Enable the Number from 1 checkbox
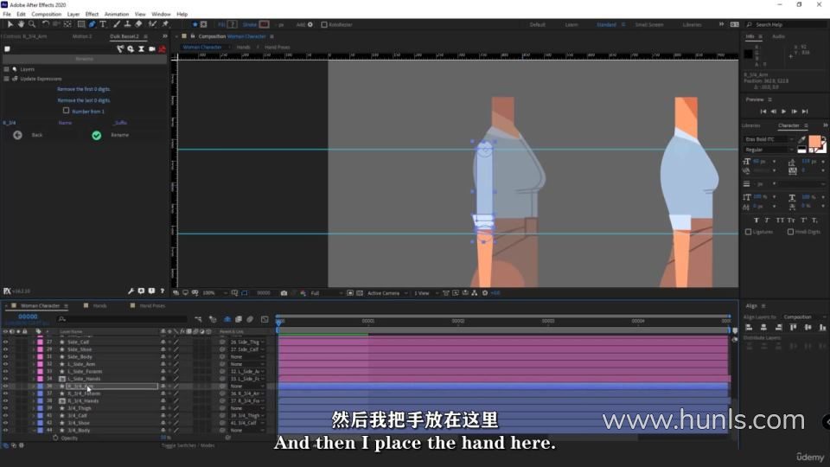Screen dimensions: 830x467 67,111
